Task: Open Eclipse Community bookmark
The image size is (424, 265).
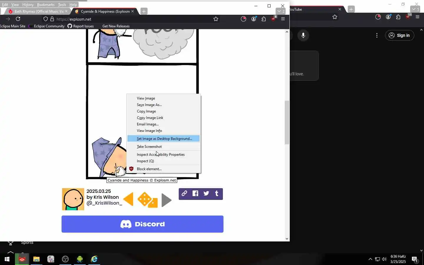Action: [47, 26]
